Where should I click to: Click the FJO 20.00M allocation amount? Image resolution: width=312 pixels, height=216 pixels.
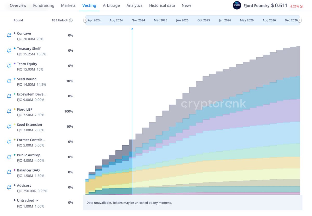pos(26,39)
